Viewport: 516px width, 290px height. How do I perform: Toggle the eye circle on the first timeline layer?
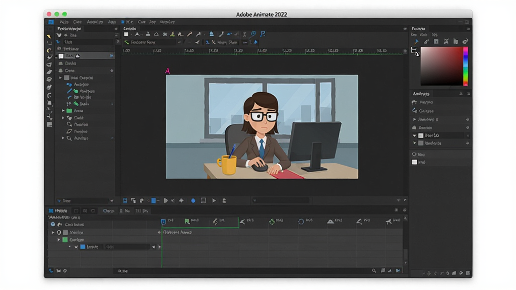tap(52, 224)
